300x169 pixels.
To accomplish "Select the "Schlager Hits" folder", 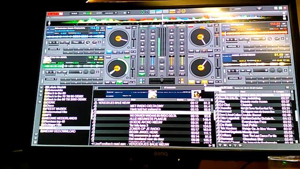I will pyautogui.click(x=52, y=125).
